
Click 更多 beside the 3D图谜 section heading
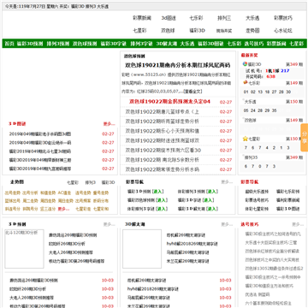109,124
